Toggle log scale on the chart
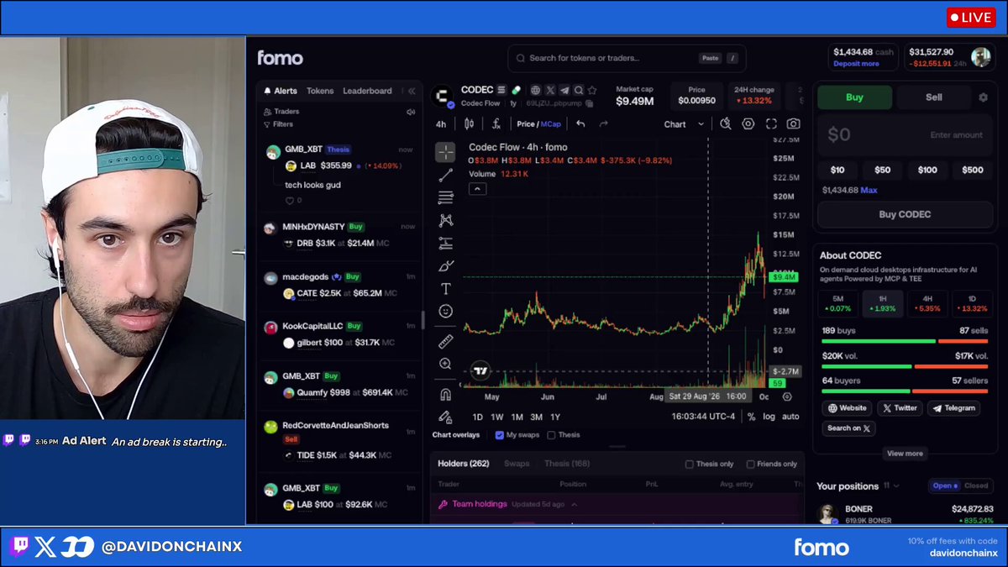 [769, 417]
